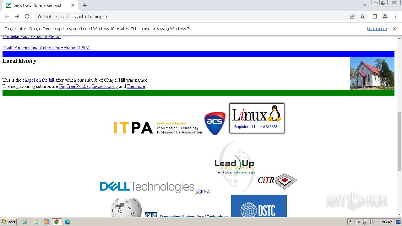Switch to the Chrome taskbar icon
This screenshot has height=226, width=402.
coord(57,222)
